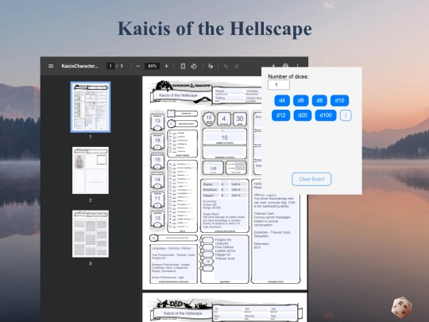Roll a d8 die
The height and width of the screenshot is (322, 429).
pyautogui.click(x=319, y=100)
